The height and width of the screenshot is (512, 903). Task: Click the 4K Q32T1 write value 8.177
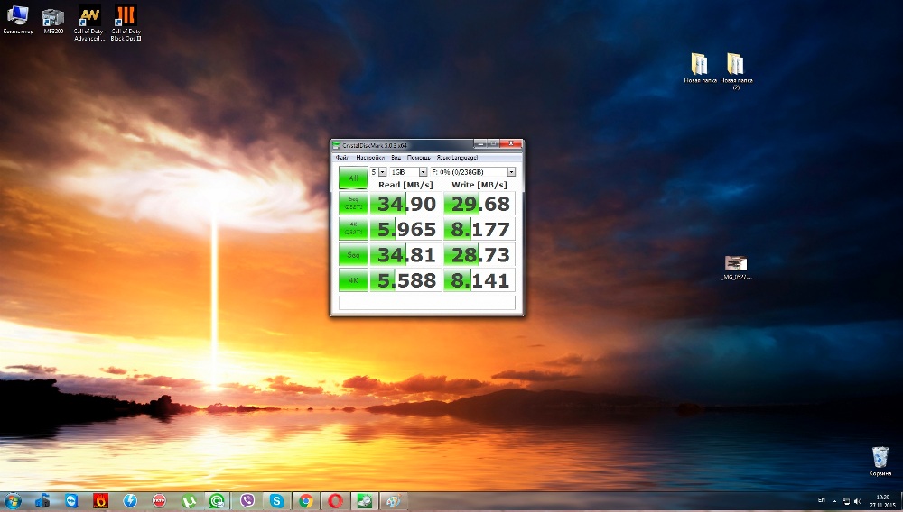tap(479, 229)
